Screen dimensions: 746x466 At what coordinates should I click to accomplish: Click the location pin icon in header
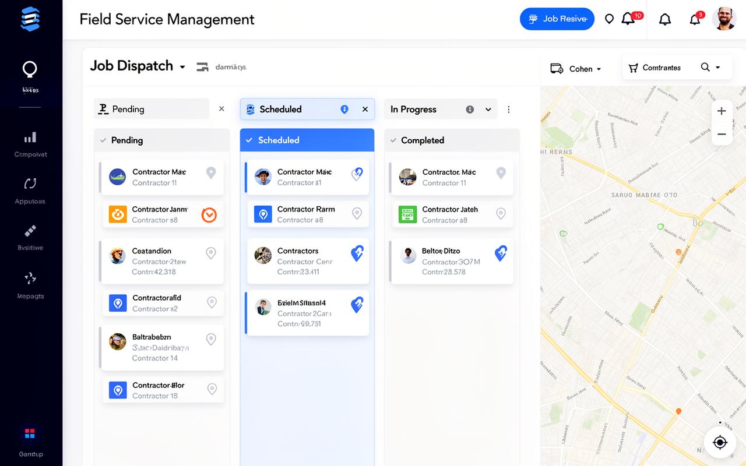click(x=609, y=19)
